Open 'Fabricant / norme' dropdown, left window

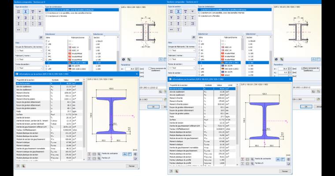(29, 59)
